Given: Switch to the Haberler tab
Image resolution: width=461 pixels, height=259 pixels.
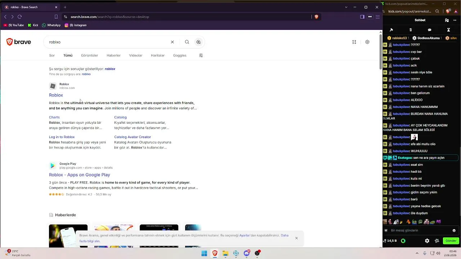Looking at the screenshot, I should [x=113, y=55].
